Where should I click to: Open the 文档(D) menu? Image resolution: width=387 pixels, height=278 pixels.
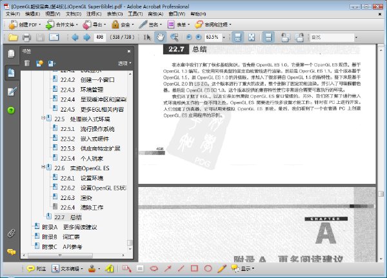pyautogui.click(x=74, y=14)
